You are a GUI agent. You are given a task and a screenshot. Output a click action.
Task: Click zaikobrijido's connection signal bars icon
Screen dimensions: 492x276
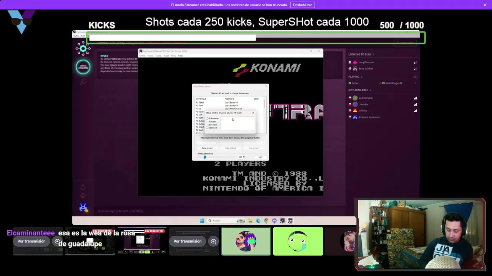[x=415, y=98]
